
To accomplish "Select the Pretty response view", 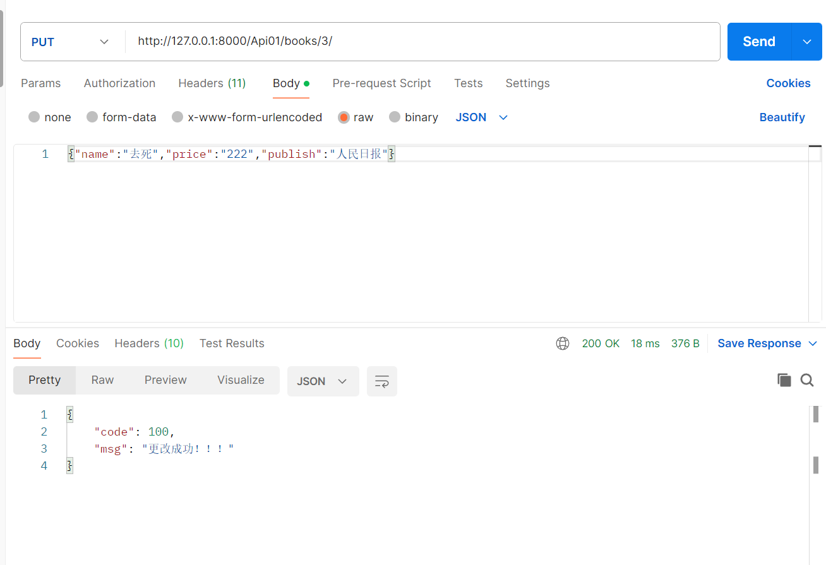I will (x=44, y=380).
